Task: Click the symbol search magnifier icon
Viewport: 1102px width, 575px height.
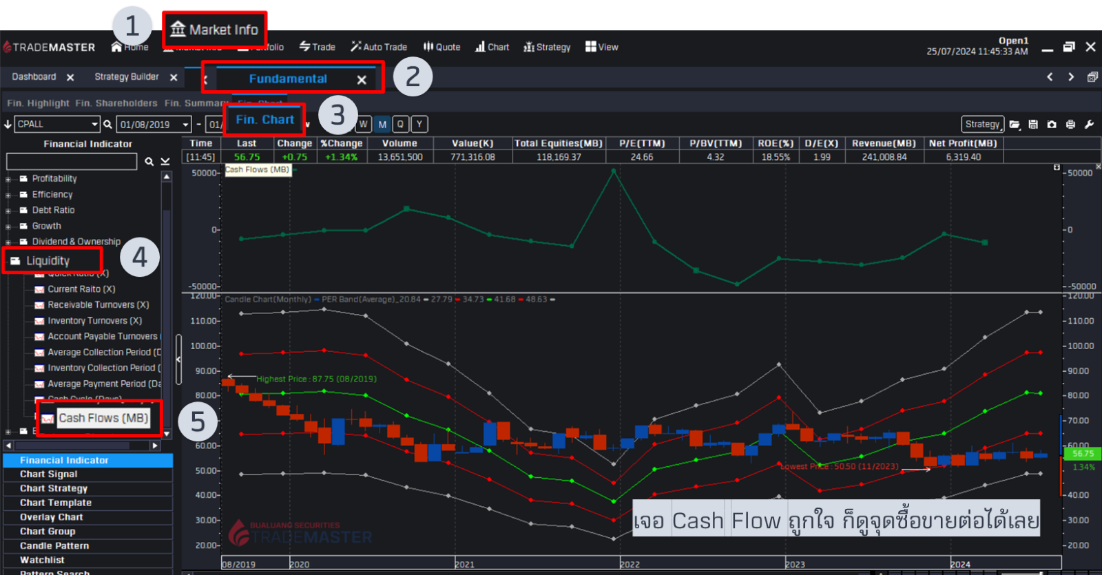Action: click(107, 125)
